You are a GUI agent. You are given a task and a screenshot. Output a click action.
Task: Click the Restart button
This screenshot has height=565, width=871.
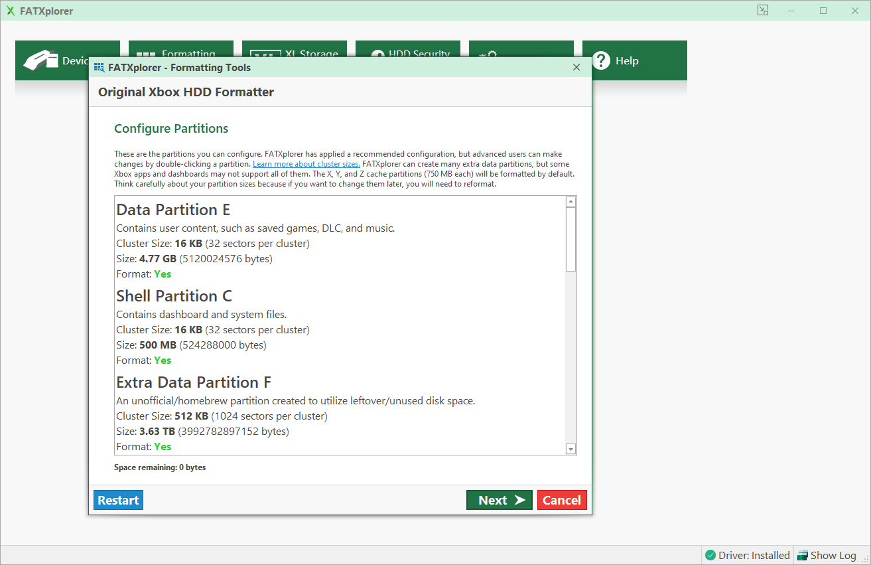click(x=119, y=500)
